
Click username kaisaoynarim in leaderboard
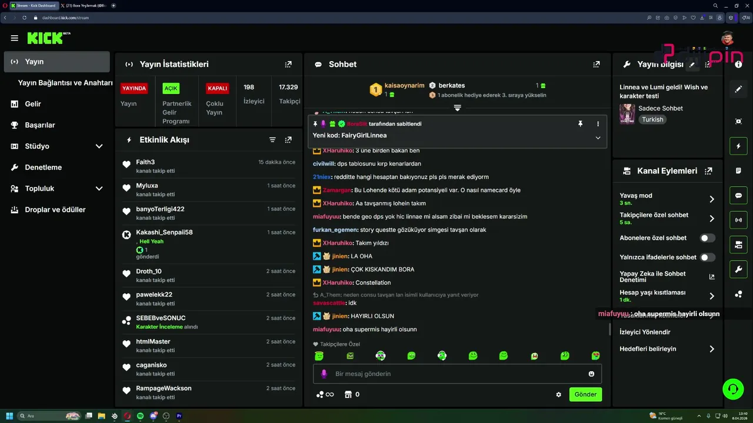(x=404, y=86)
